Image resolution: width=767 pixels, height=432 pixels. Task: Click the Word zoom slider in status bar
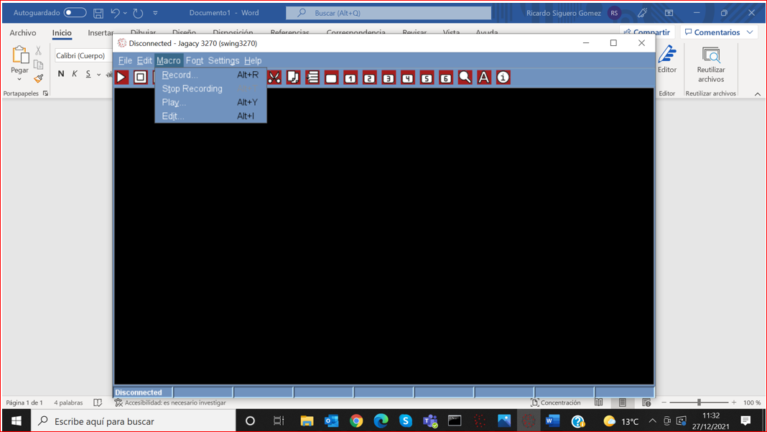[699, 403]
